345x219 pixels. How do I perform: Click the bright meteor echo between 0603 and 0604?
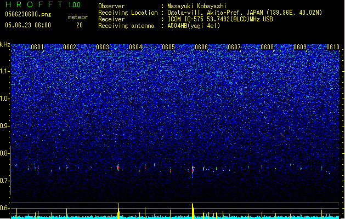pyautogui.click(x=118, y=168)
